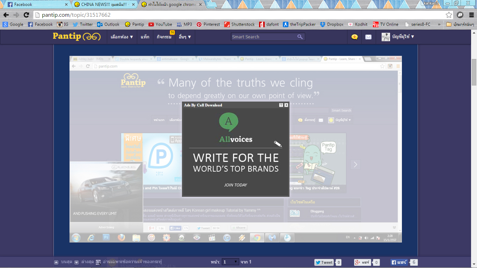Open the Pantip bookmark in bookmarks bar
477x268 pixels.
pos(134,24)
